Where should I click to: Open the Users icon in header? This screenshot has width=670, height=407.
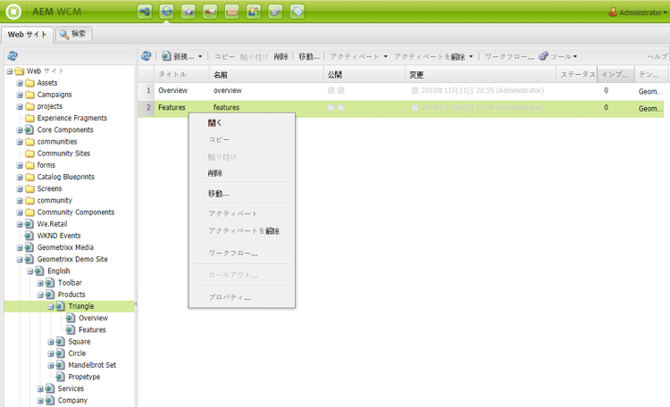click(x=254, y=12)
